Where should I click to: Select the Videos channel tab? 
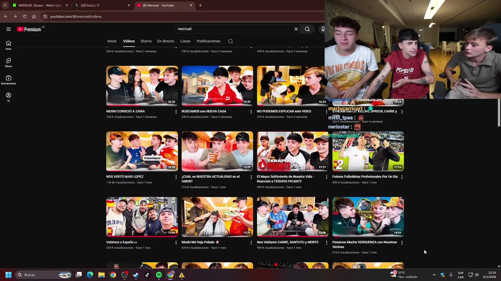click(x=129, y=41)
